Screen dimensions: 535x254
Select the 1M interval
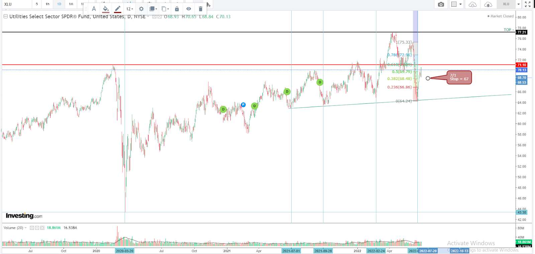(71, 4)
